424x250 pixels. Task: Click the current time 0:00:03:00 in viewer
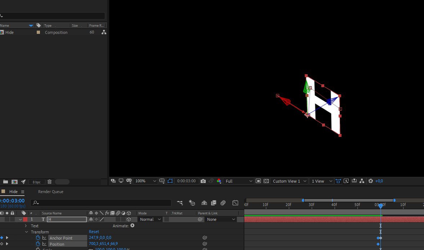click(186, 181)
